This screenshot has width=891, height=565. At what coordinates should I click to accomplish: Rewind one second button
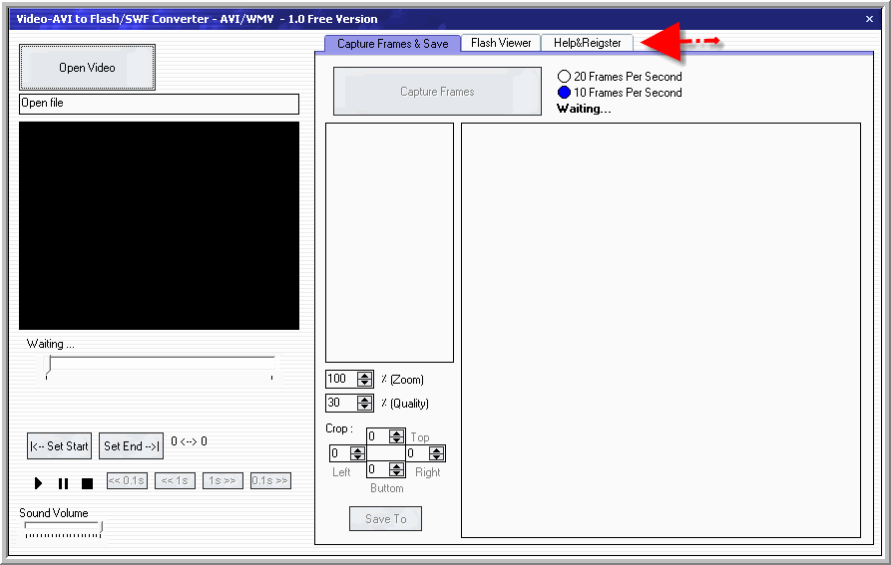coord(175,480)
